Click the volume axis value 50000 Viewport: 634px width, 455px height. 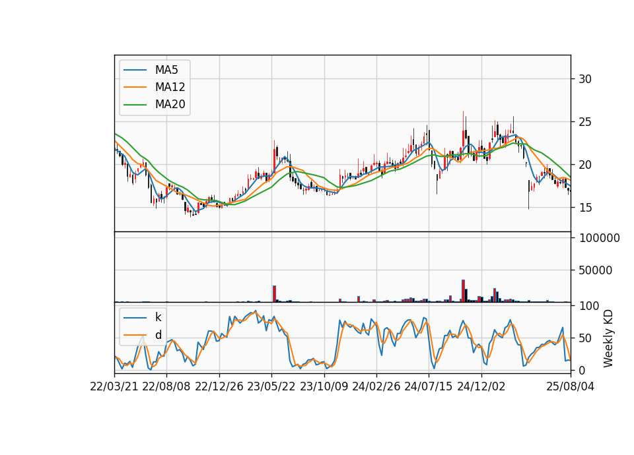pyautogui.click(x=595, y=270)
